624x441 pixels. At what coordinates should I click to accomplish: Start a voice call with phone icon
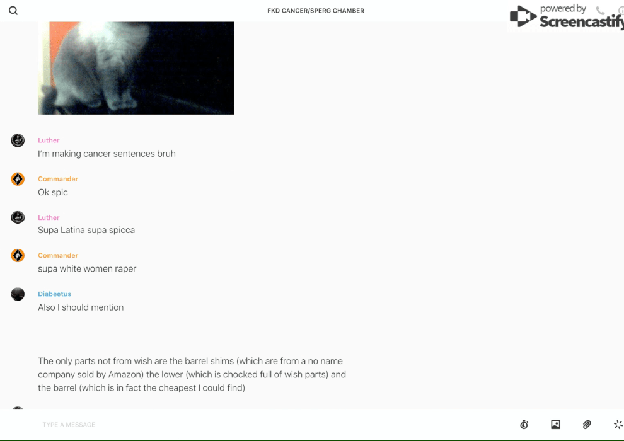(x=600, y=10)
